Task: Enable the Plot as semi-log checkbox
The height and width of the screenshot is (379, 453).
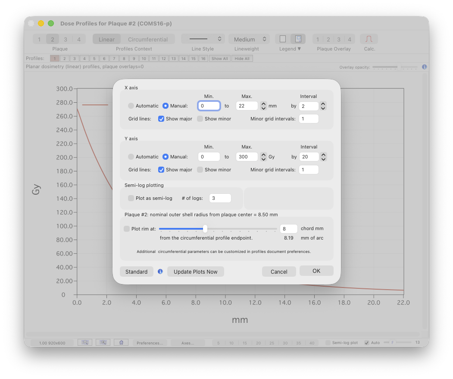Action: click(x=131, y=198)
